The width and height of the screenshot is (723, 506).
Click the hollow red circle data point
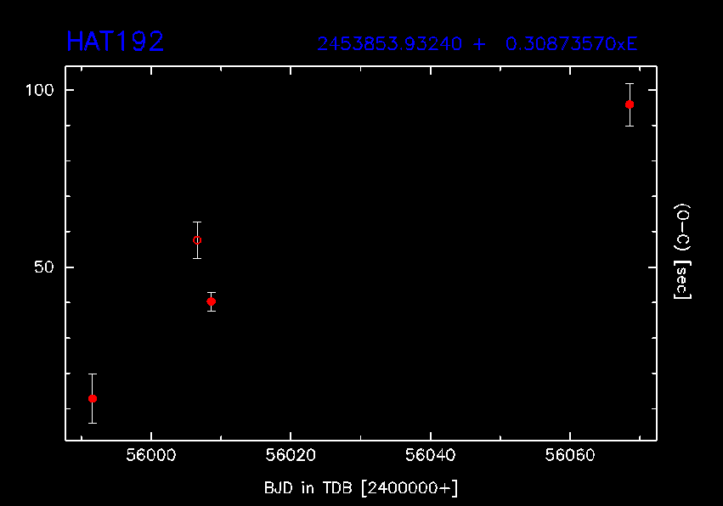click(197, 240)
